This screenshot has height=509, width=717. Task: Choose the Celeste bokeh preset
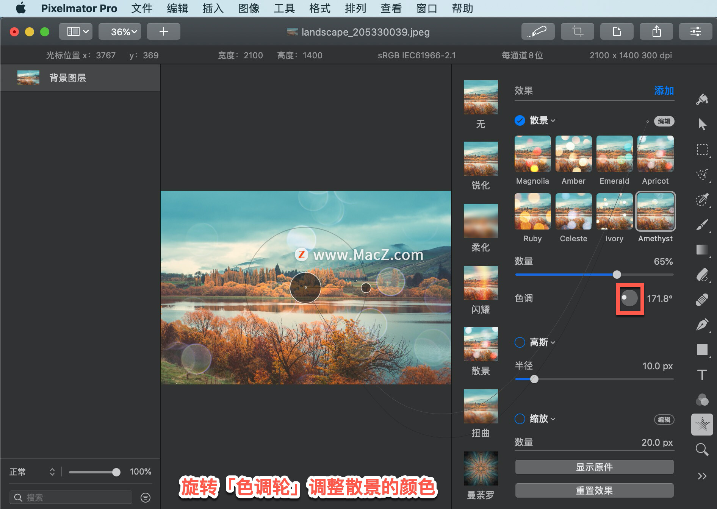coord(573,211)
